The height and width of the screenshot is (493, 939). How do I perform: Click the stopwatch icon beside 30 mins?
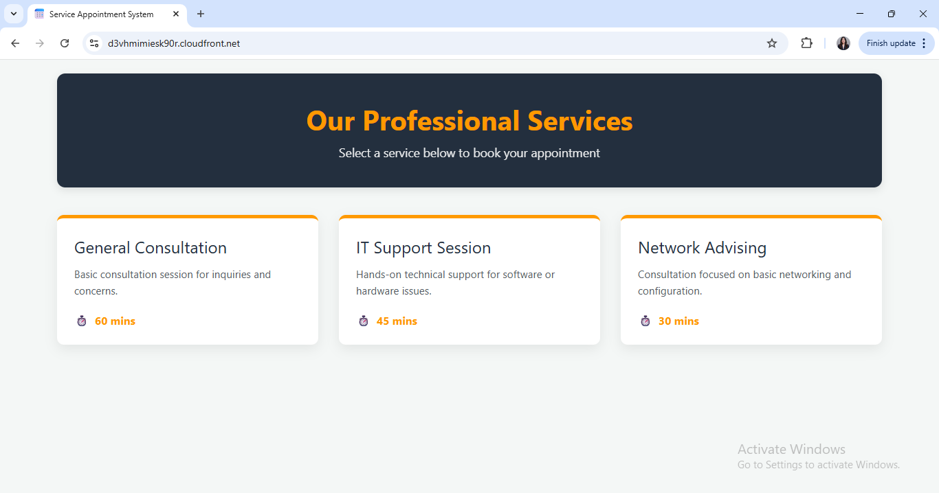pyautogui.click(x=645, y=321)
